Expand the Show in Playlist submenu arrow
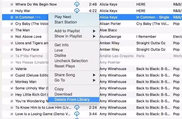This screenshot has height=119, width=182. (x=94, y=36)
